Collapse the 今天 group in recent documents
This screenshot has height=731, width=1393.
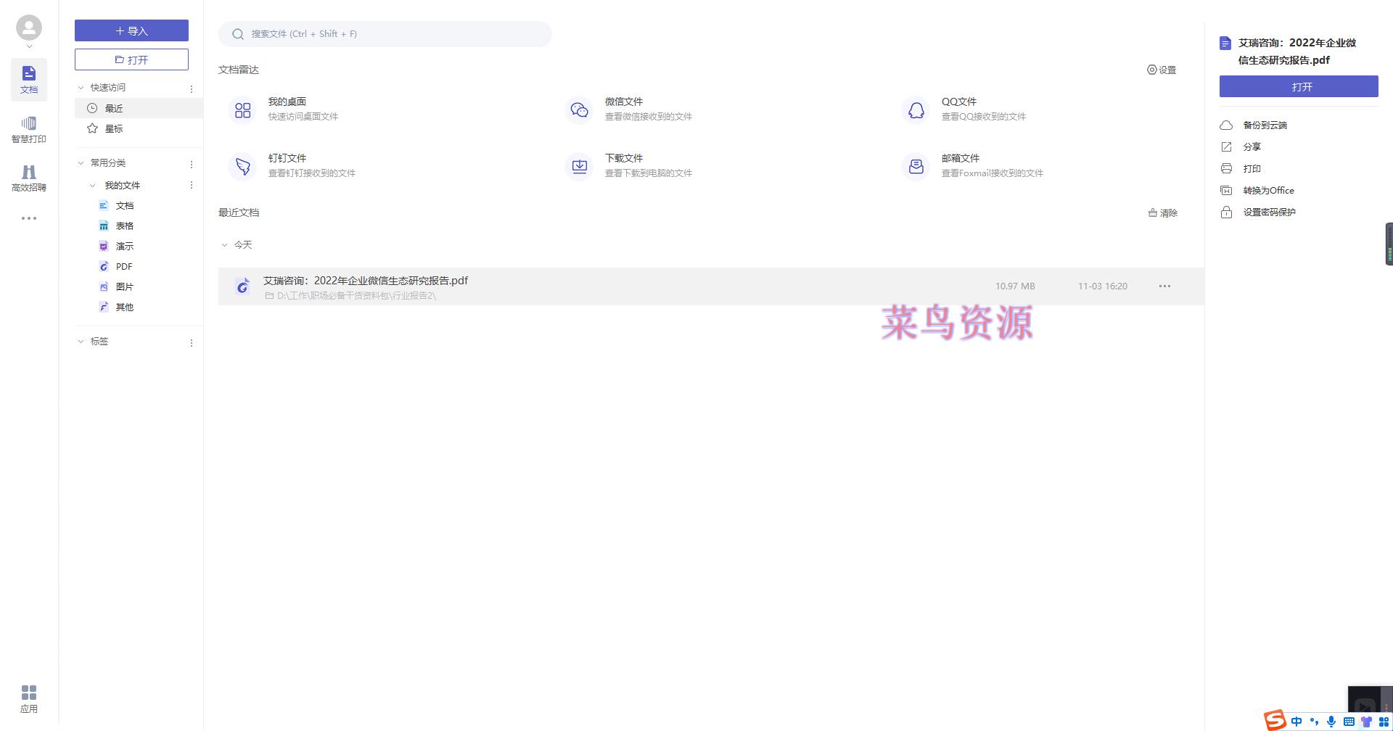point(225,244)
